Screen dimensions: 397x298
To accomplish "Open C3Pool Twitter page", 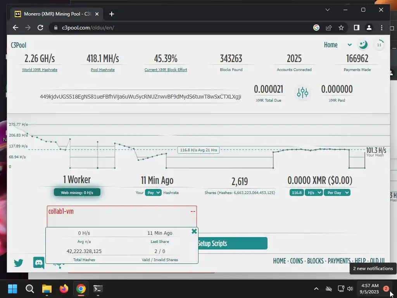I will pos(19,263).
